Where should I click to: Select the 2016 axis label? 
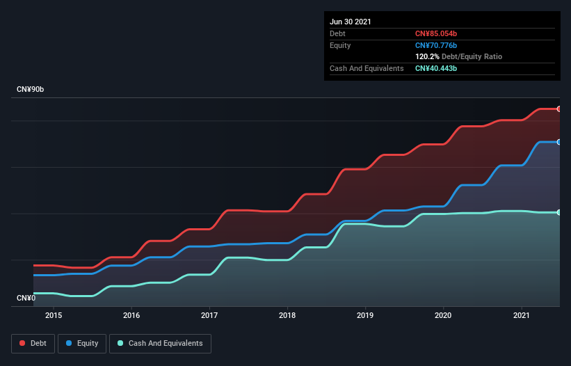click(131, 315)
